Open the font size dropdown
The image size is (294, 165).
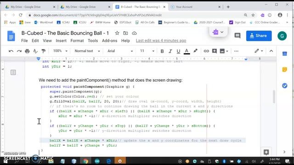147,51
